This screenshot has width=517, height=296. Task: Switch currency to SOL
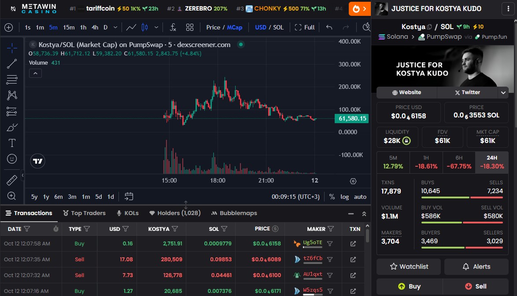pyautogui.click(x=278, y=27)
